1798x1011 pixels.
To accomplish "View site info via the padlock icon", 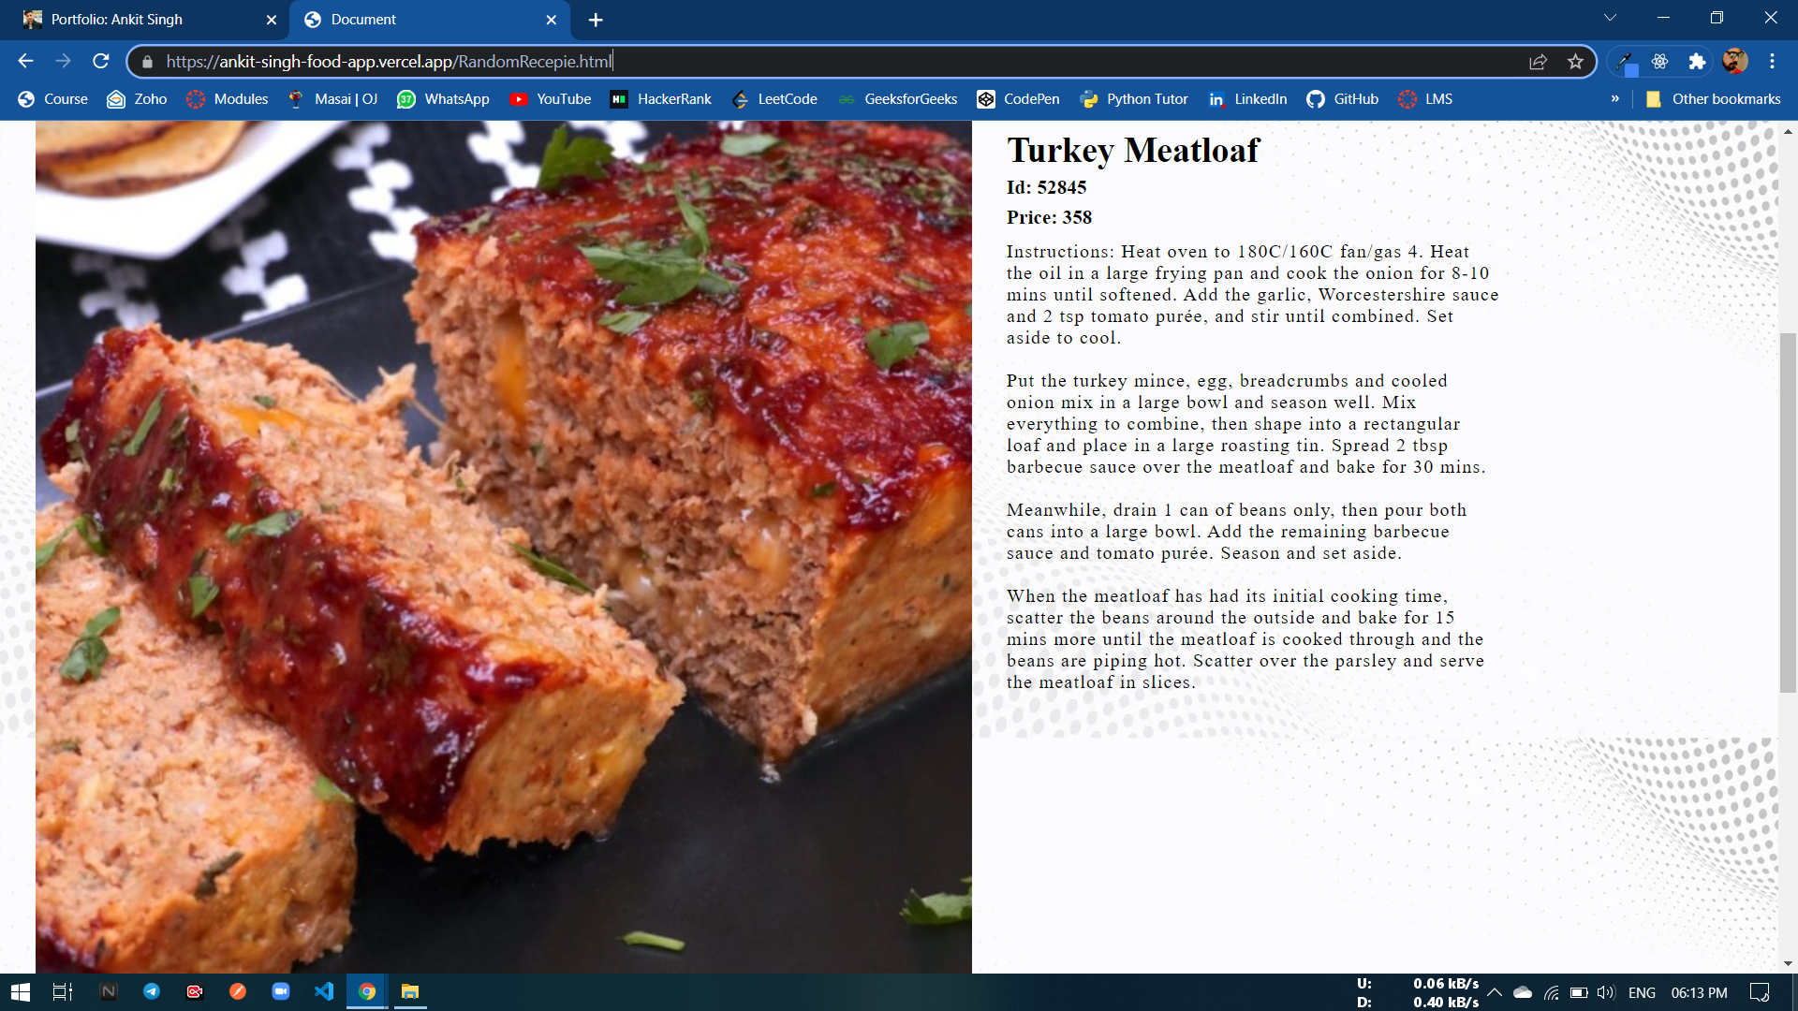I will tap(147, 62).
